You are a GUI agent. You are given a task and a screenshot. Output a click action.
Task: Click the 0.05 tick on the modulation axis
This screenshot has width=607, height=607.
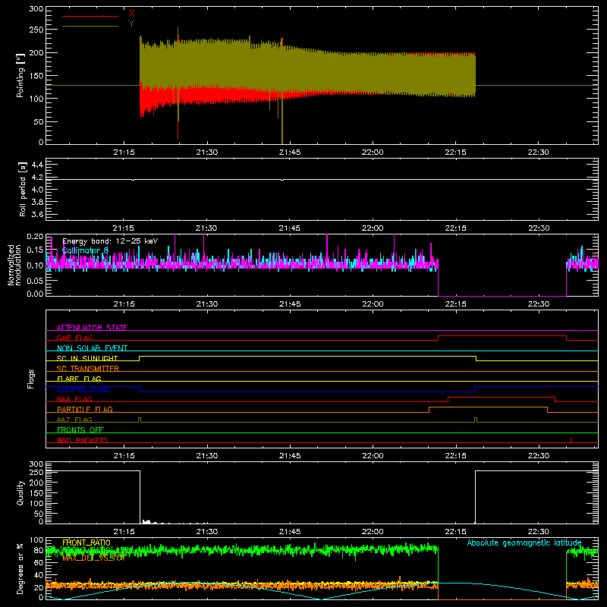click(35, 280)
